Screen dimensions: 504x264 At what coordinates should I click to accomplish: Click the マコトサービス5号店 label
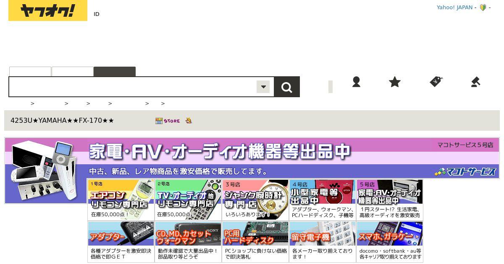tap(465, 145)
